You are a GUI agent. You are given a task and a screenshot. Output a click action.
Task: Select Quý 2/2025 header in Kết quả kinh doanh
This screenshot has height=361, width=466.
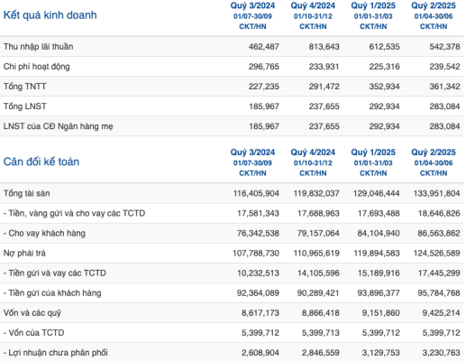pyautogui.click(x=434, y=5)
